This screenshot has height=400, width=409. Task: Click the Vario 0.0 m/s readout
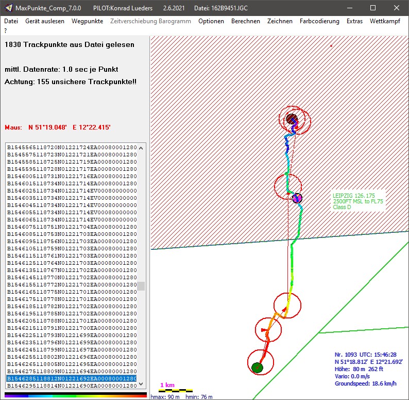click(x=352, y=376)
